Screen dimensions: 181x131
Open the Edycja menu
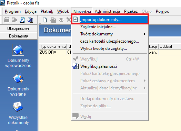point(31,11)
